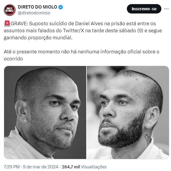Image resolution: width=171 pixels, height=171 pixels.
Task: Click the word ocorrido ending the tweet
Action: click(x=13, y=59)
